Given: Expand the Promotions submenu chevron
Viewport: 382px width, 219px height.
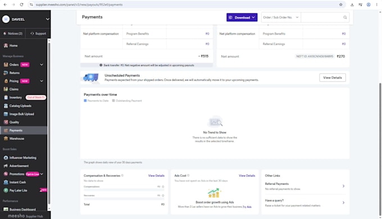Looking at the screenshot, I should [42, 174].
